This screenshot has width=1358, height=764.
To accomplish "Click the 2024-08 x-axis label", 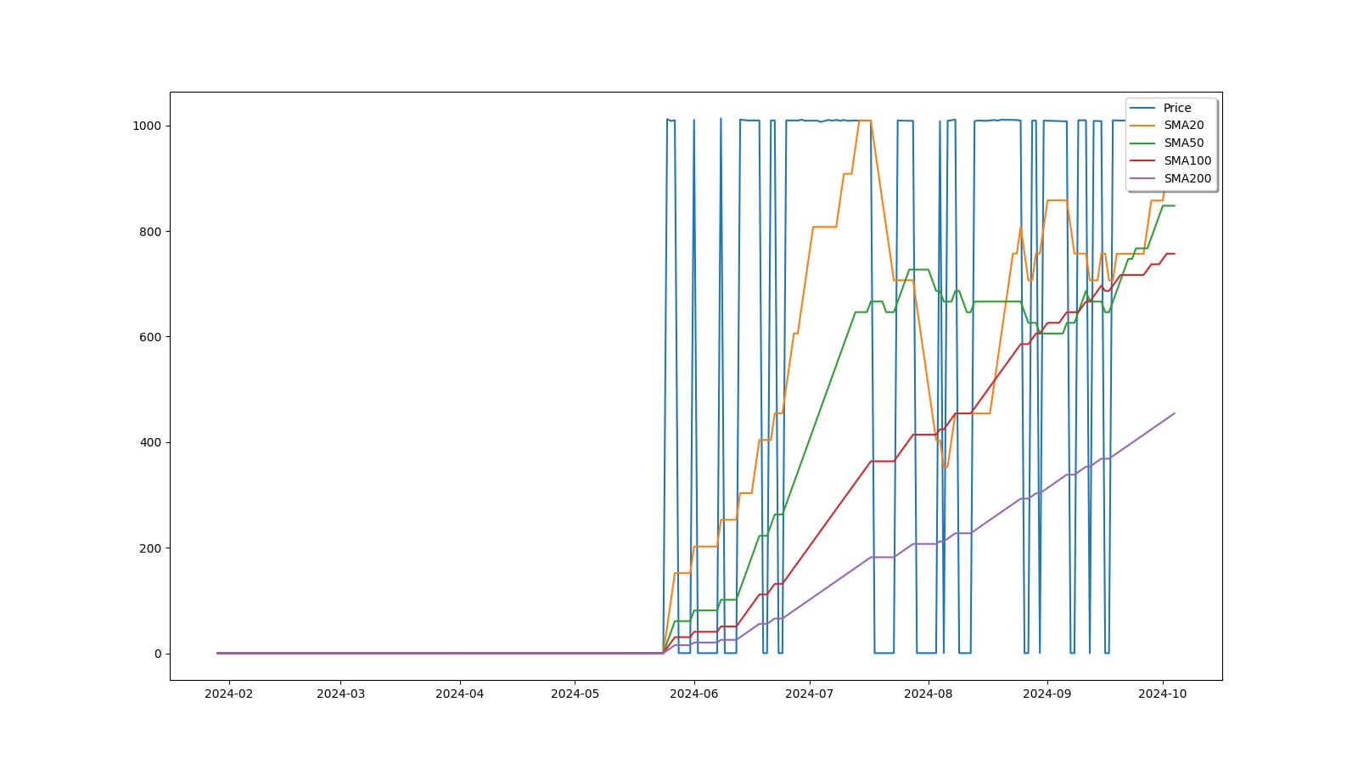I will pos(929,694).
